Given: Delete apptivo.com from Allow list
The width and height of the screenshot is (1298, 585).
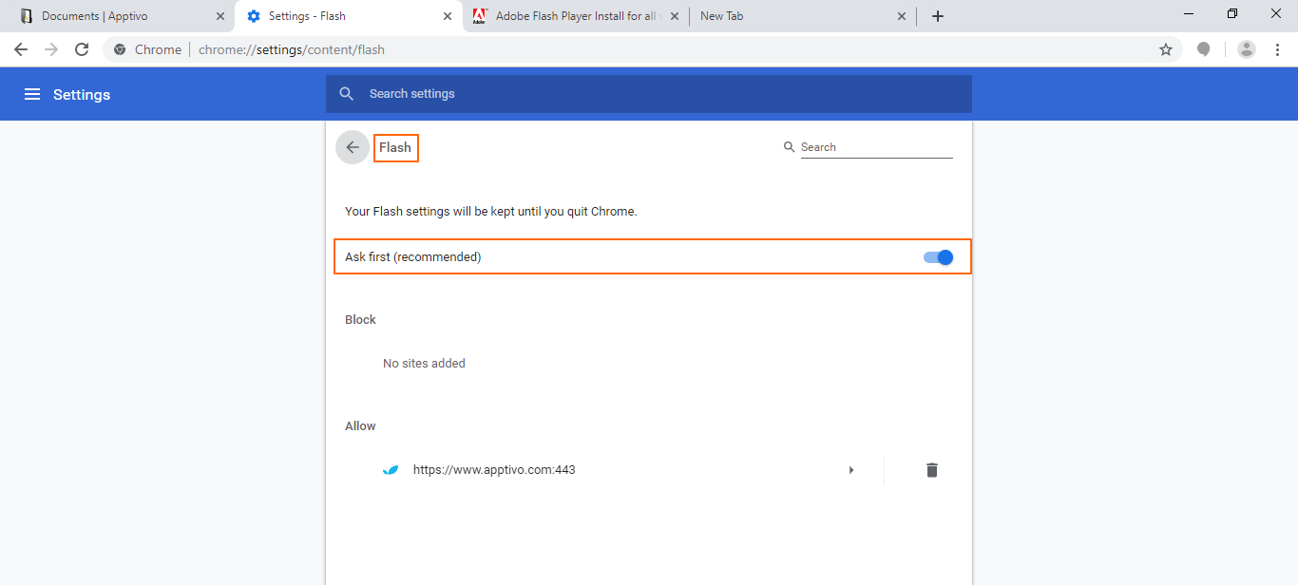Looking at the screenshot, I should pyautogui.click(x=932, y=470).
